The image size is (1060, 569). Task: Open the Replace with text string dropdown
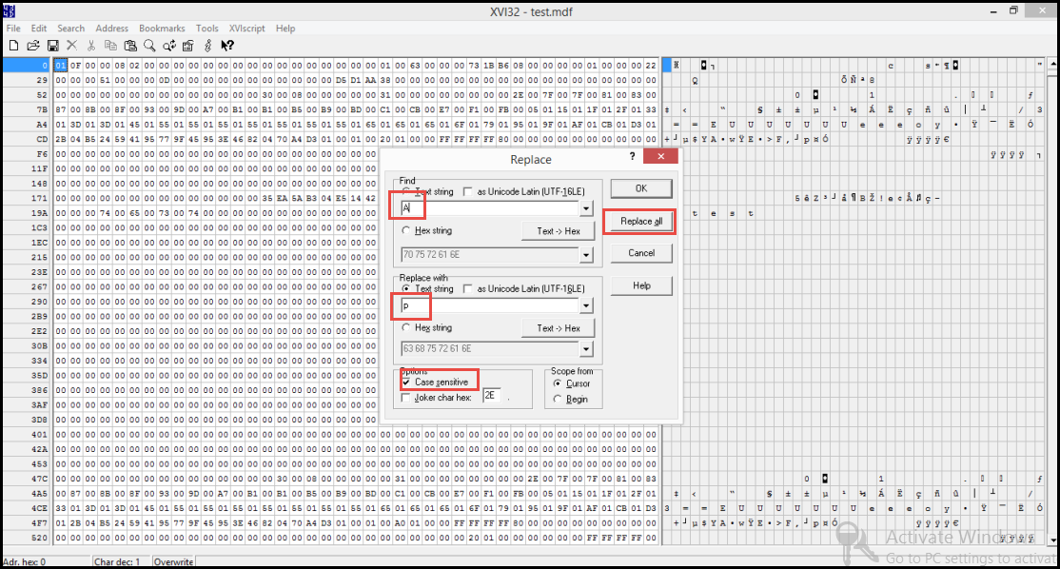(x=587, y=306)
